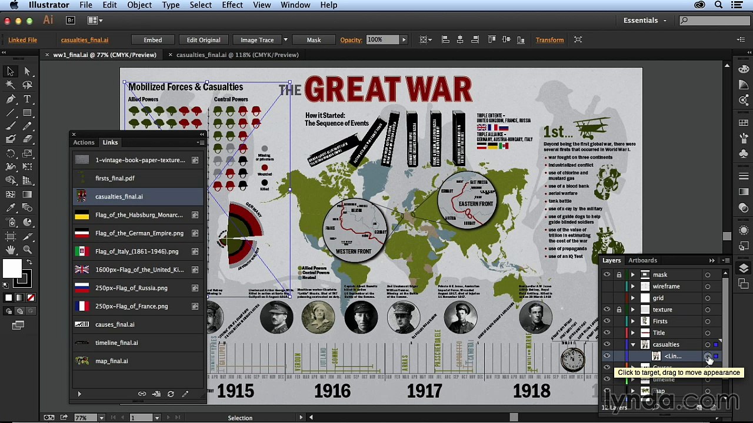This screenshot has width=753, height=423.
Task: Click the casualties_final.ai link in control bar
Action: point(85,40)
